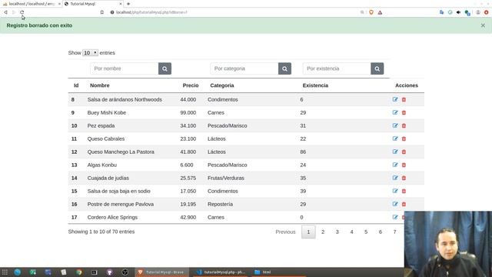Focus the Por existencia search field
Image resolution: width=492 pixels, height=277 pixels.
[337, 68]
